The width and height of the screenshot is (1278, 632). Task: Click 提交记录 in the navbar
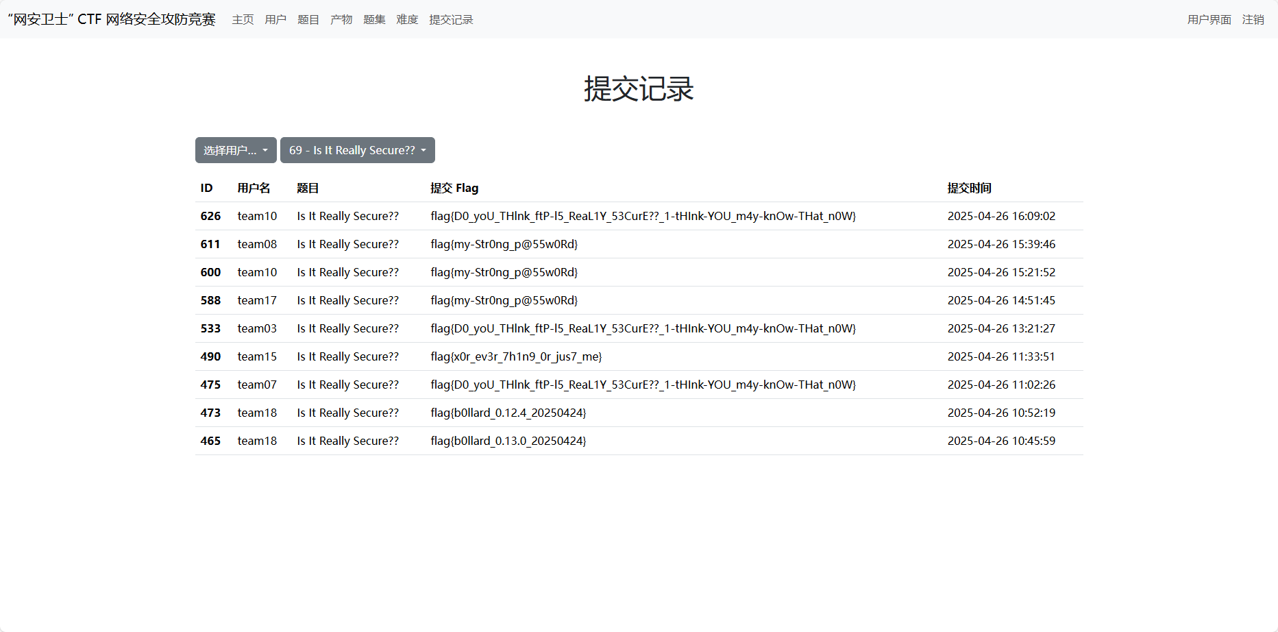[451, 20]
